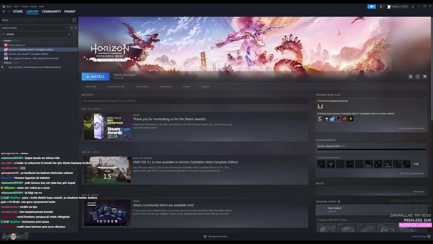433x244 pixels.
Task: Open Steam Community Items news thumbnail
Action: pyautogui.click(x=107, y=213)
